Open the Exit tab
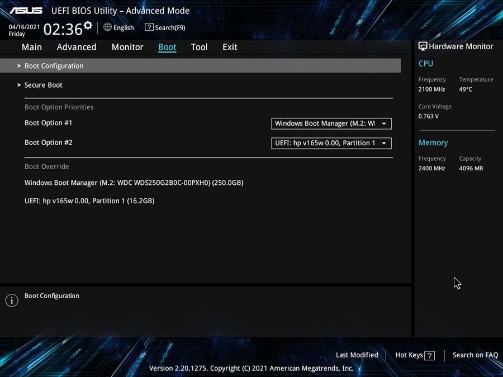The height and width of the screenshot is (377, 503). (x=230, y=47)
